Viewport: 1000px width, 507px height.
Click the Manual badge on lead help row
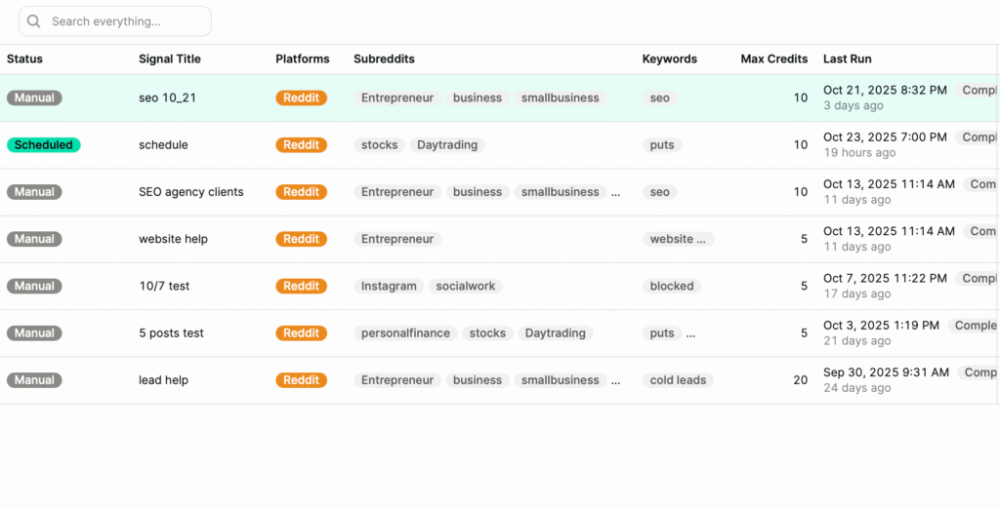[x=34, y=380]
